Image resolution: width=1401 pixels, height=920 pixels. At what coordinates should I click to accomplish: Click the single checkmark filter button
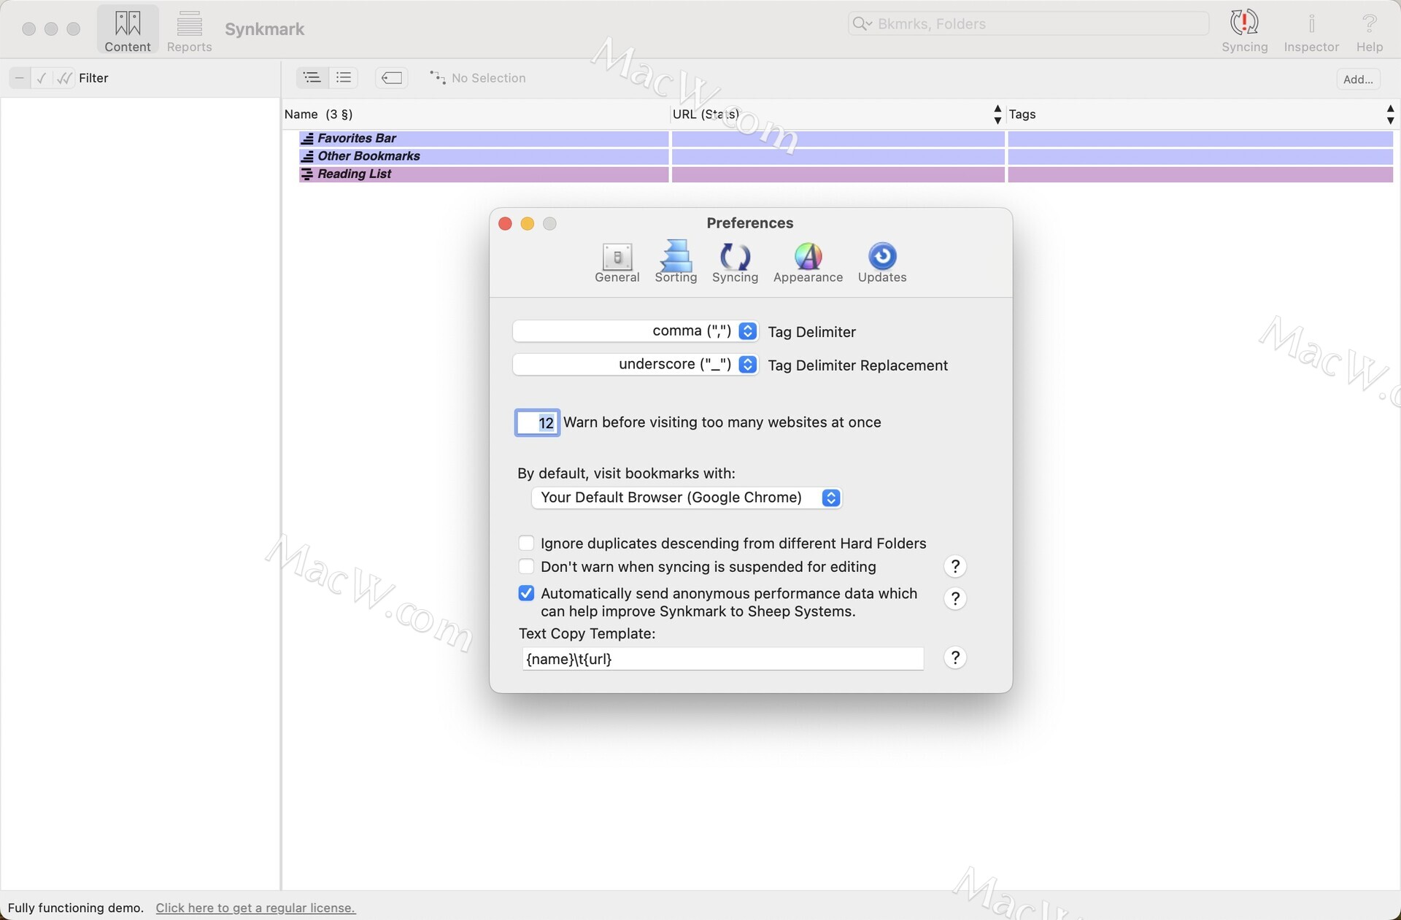42,78
